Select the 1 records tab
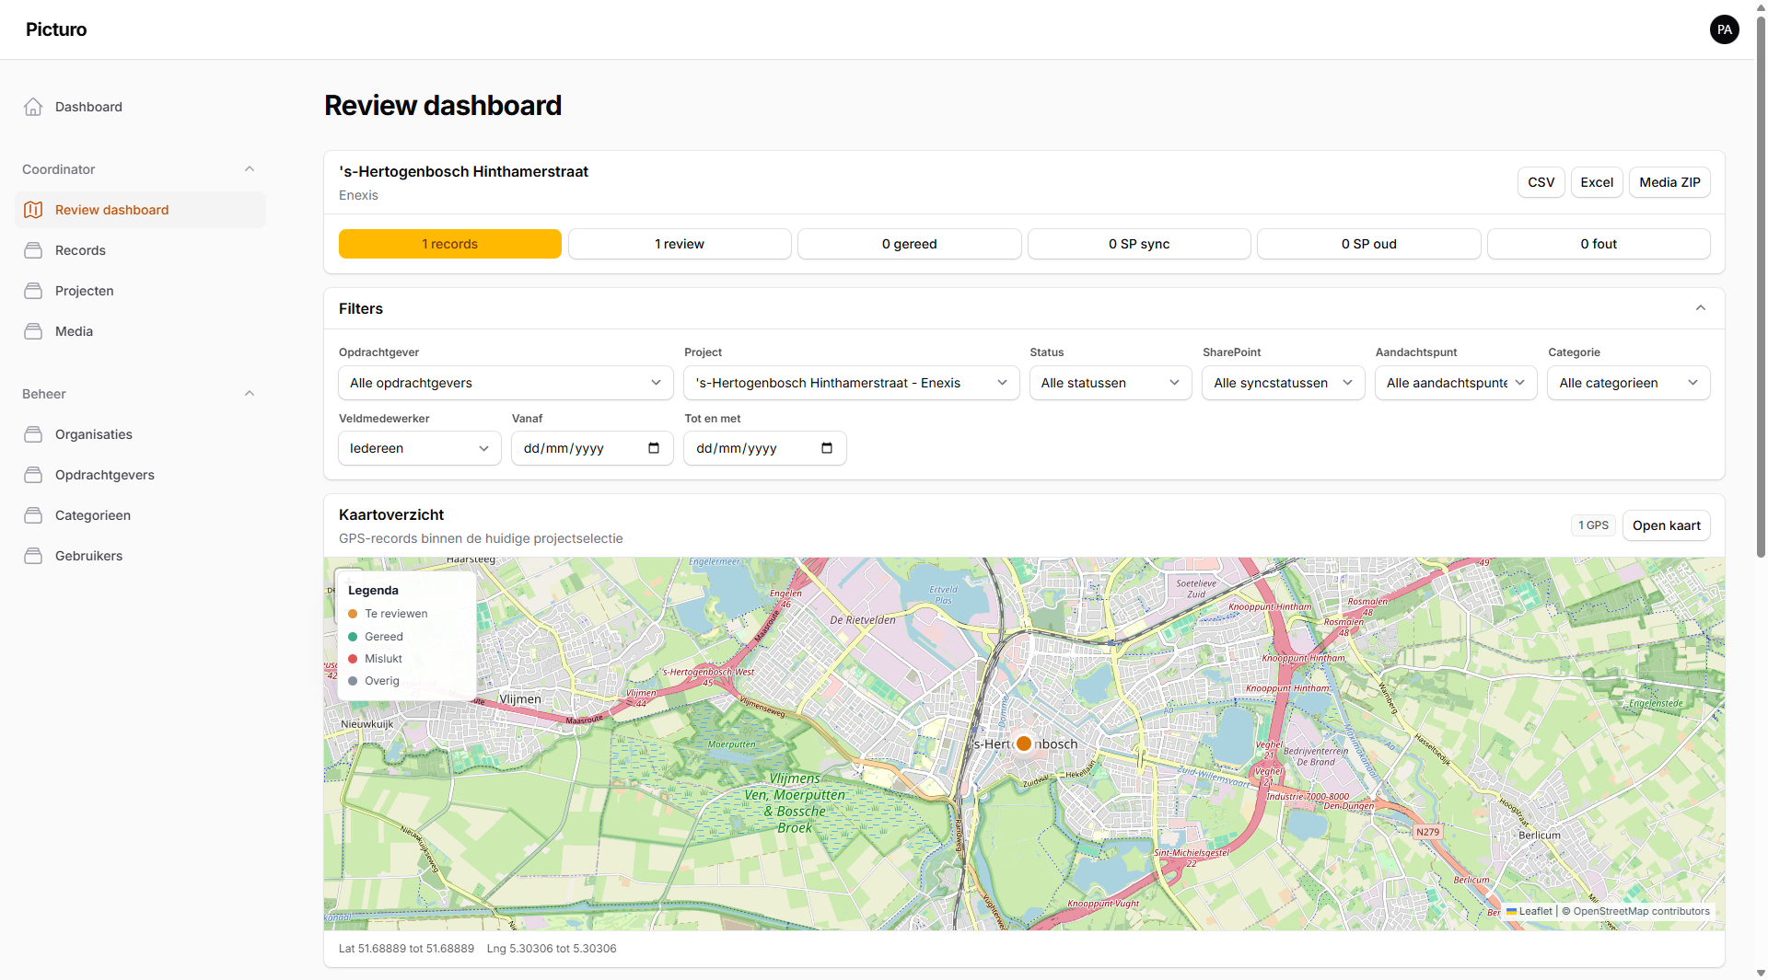Image resolution: width=1768 pixels, height=980 pixels. (x=450, y=244)
